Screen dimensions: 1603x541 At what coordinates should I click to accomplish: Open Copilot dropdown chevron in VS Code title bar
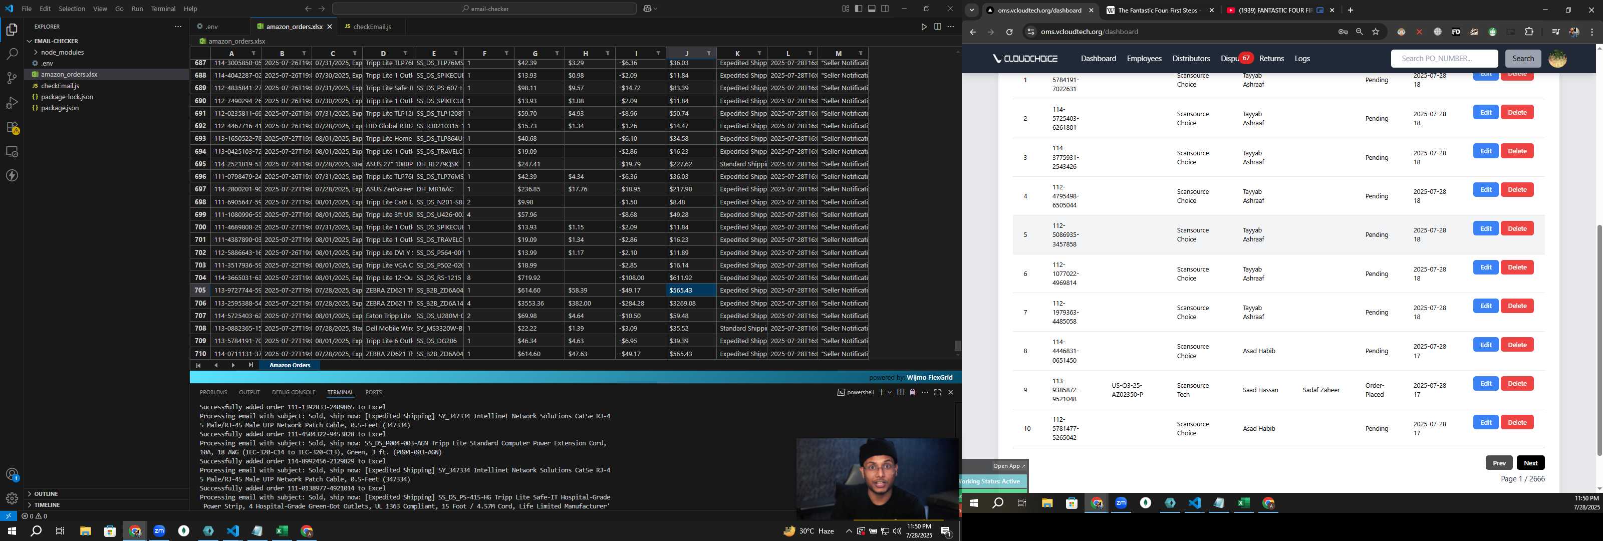click(x=656, y=9)
